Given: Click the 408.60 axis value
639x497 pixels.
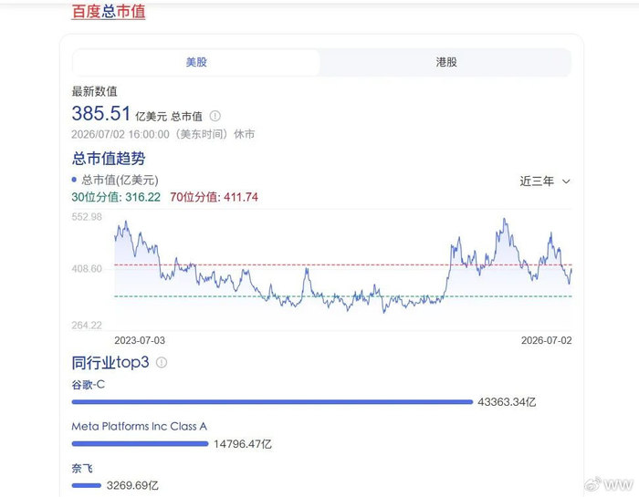Looking at the screenshot, I should [87, 269].
